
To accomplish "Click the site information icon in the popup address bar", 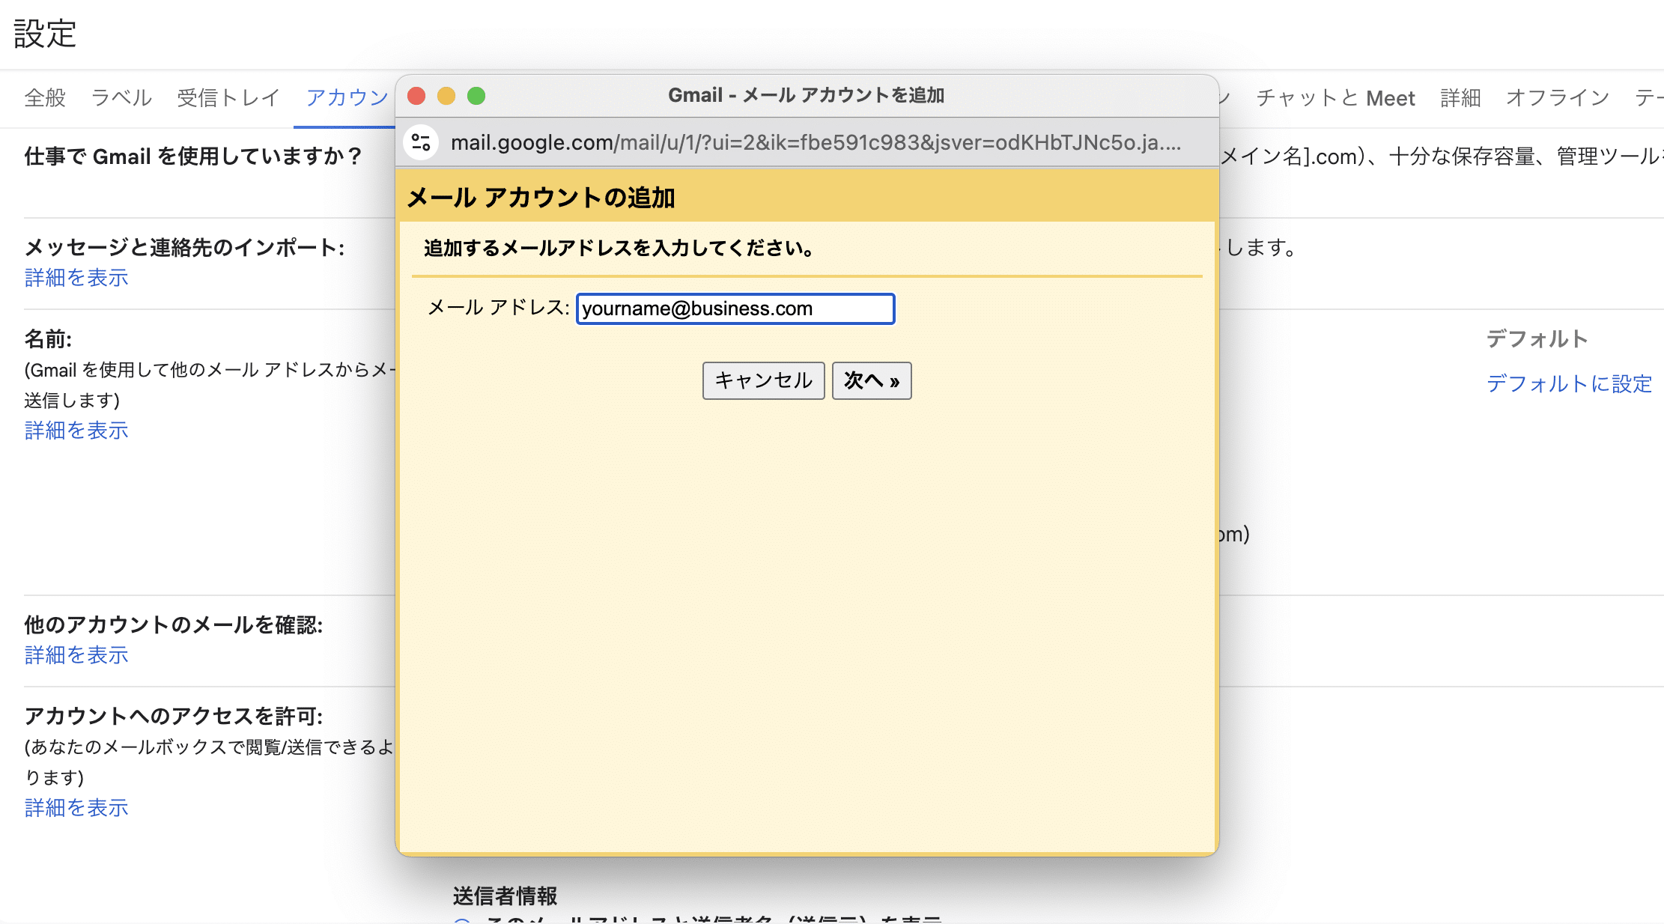I will point(421,142).
